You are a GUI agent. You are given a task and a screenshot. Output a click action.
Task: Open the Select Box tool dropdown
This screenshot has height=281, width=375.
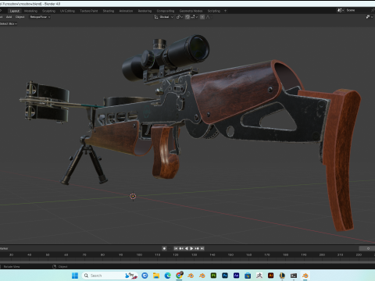[x=9, y=23]
